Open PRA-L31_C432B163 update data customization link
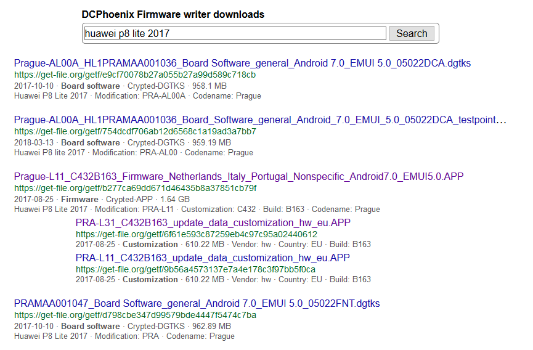 pos(213,223)
